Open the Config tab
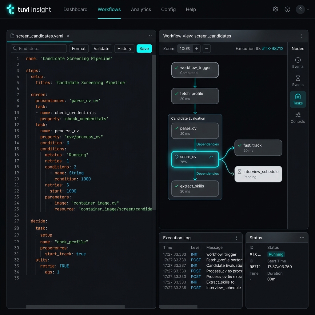315x315 pixels. point(168,10)
